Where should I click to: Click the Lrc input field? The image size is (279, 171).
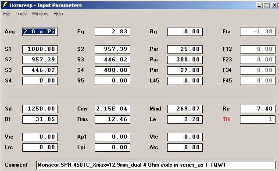pyautogui.click(x=40, y=147)
